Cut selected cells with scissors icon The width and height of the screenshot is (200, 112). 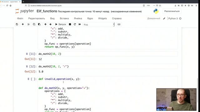29,24
